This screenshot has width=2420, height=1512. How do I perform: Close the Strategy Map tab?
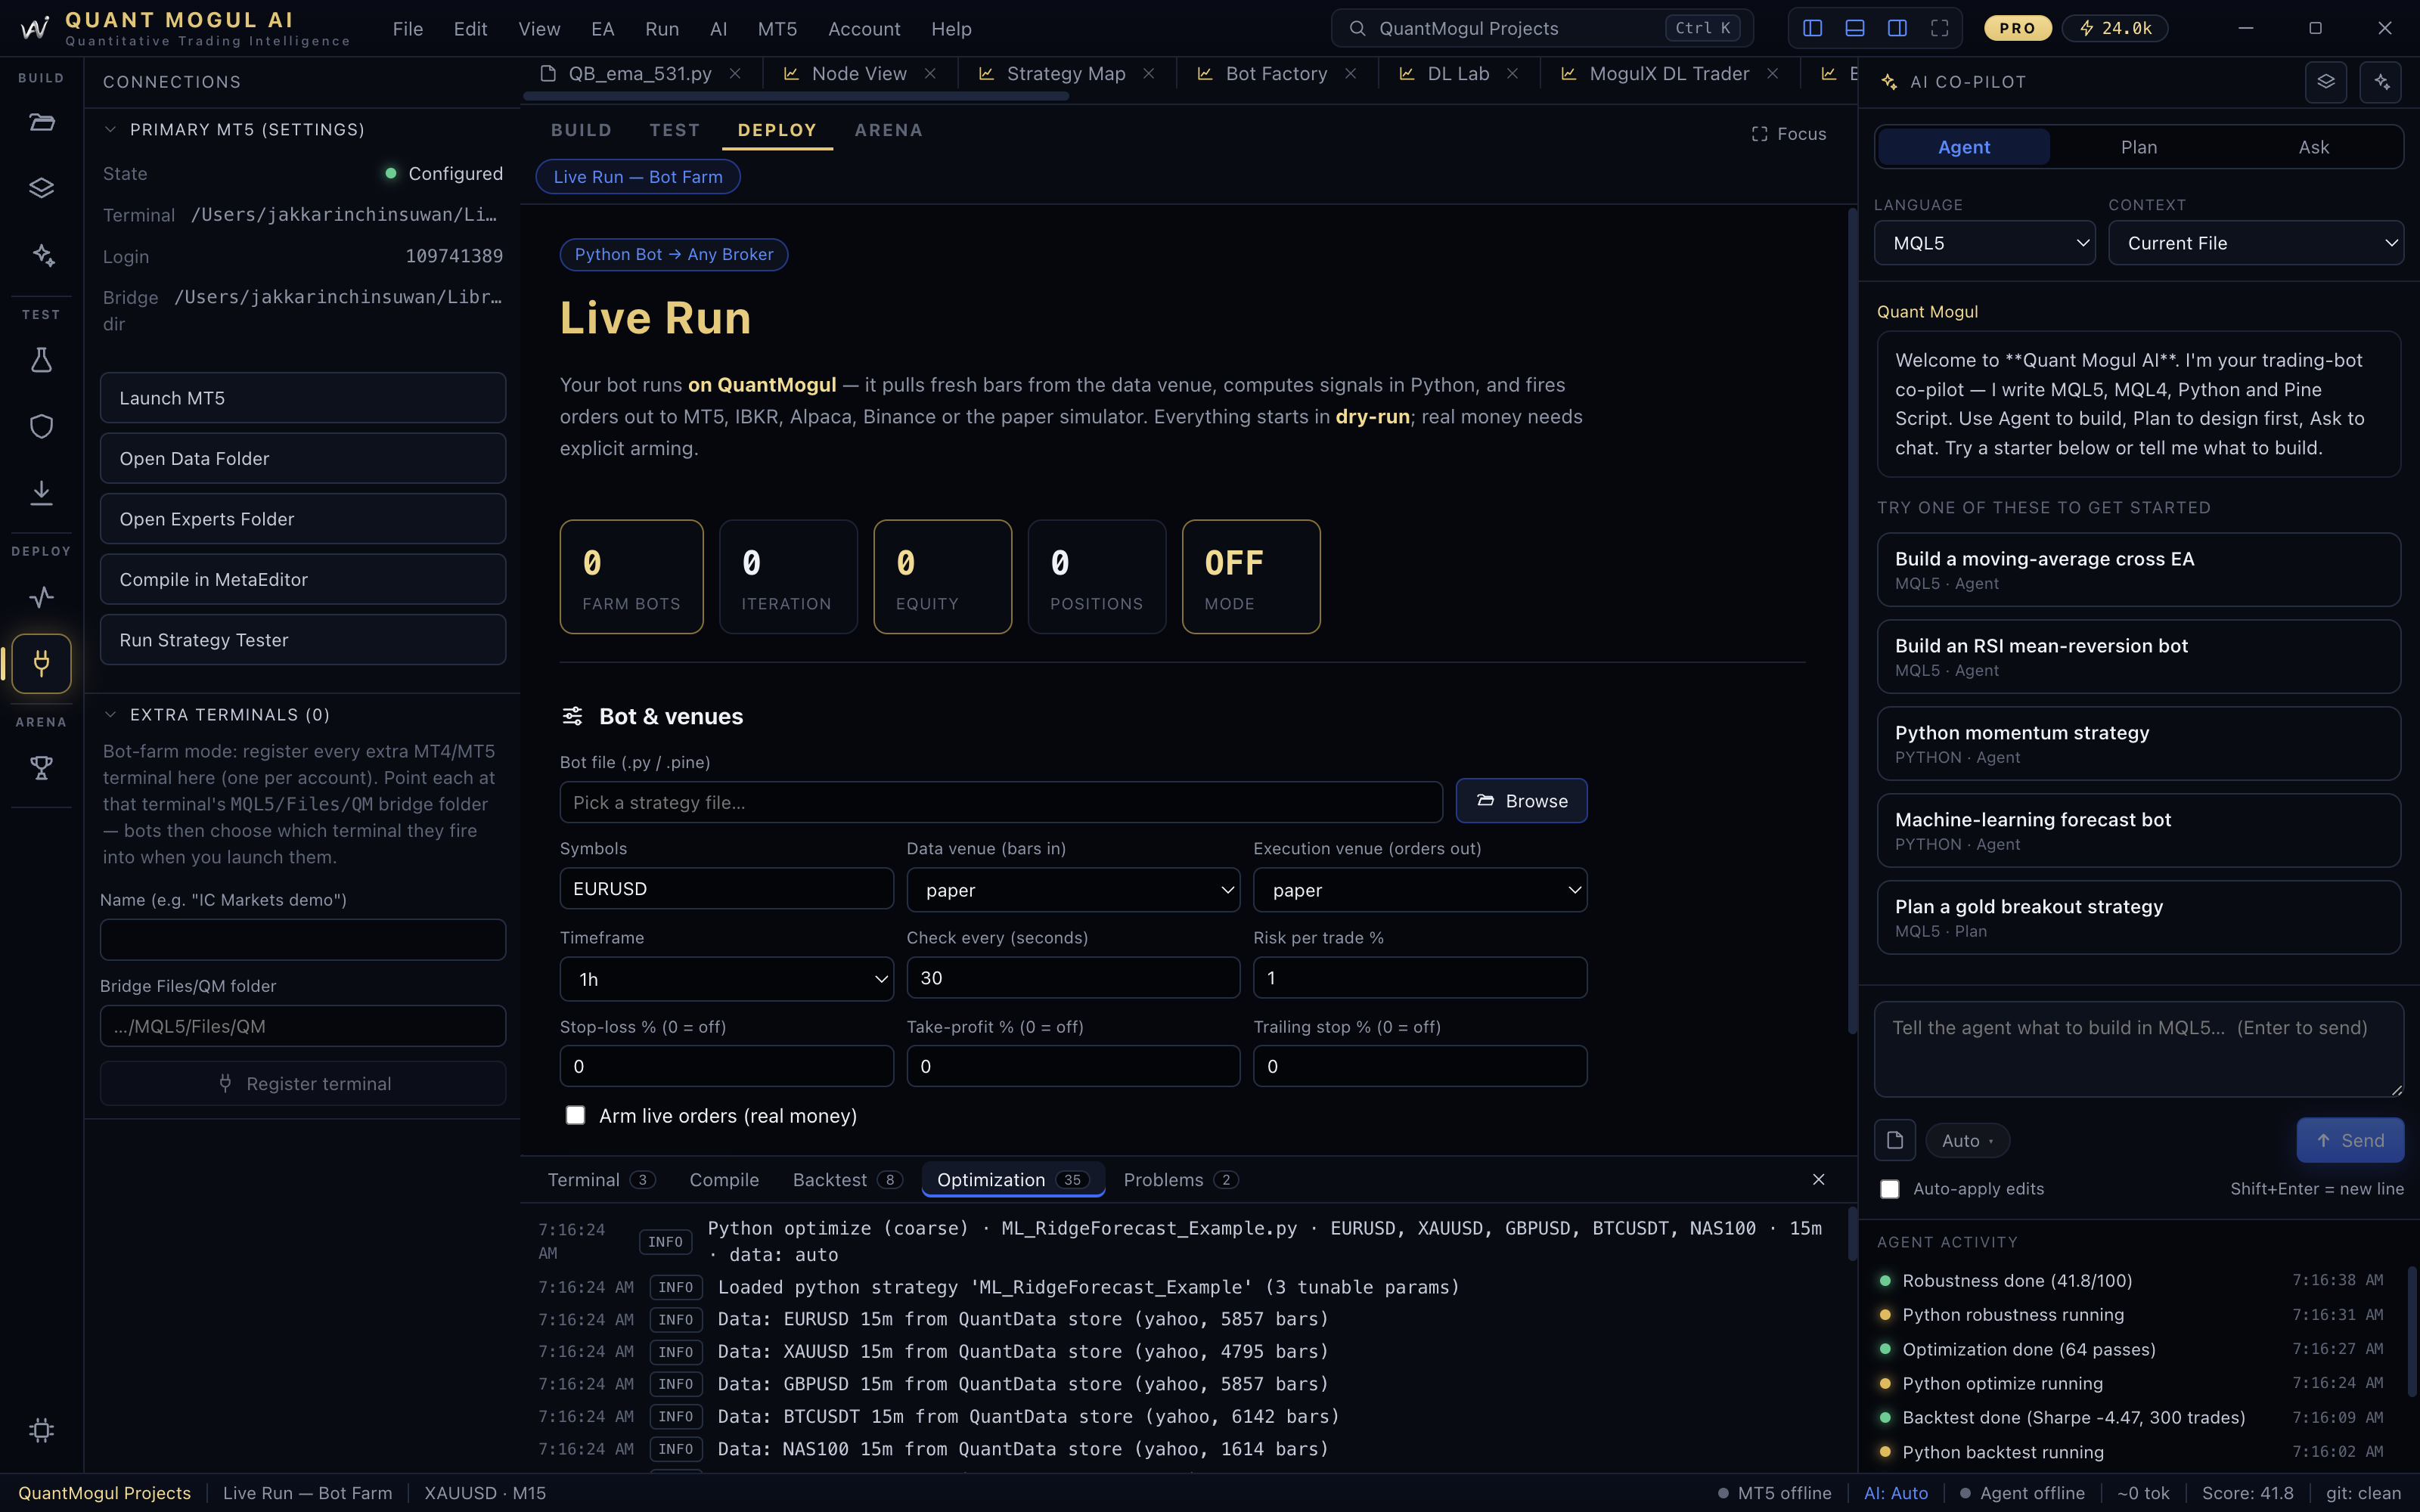(1149, 74)
